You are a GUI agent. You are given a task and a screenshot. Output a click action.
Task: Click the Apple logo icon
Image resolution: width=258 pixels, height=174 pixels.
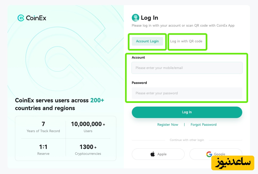point(153,154)
